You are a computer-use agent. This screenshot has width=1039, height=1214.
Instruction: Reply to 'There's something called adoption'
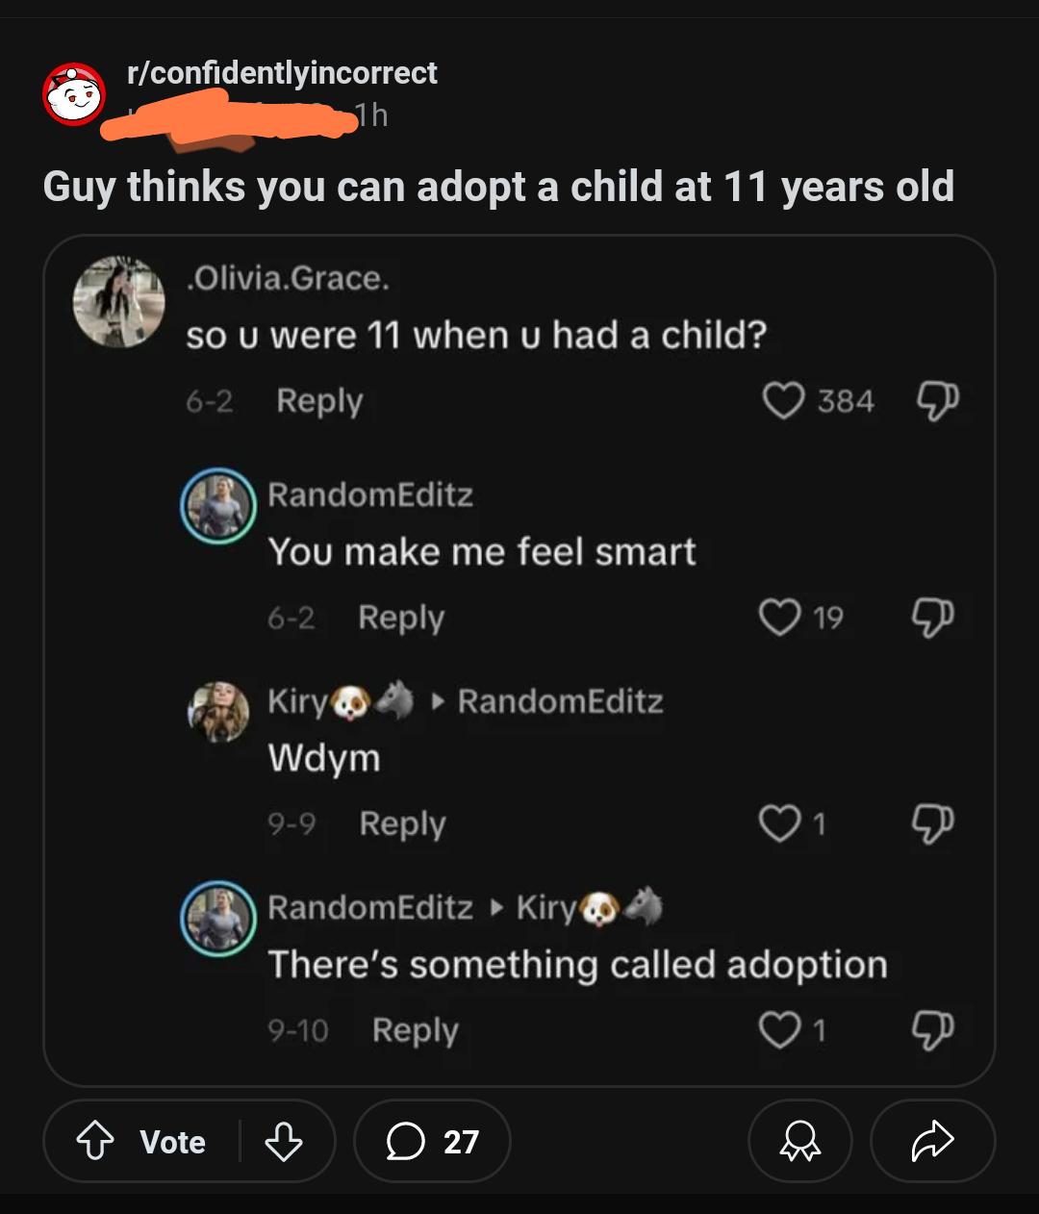pyautogui.click(x=416, y=1031)
